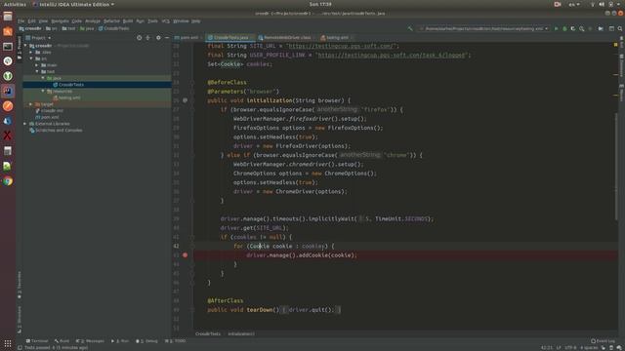Open the run configuration dropdown
625x351 pixels.
484,28
